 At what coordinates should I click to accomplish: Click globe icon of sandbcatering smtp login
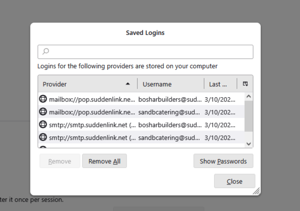click(x=43, y=137)
